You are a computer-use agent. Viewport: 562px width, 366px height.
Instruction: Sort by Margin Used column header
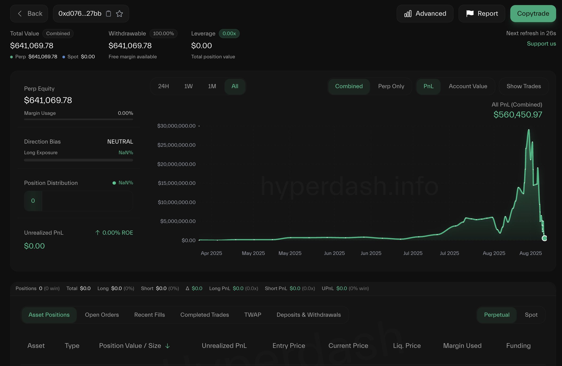[462, 346]
